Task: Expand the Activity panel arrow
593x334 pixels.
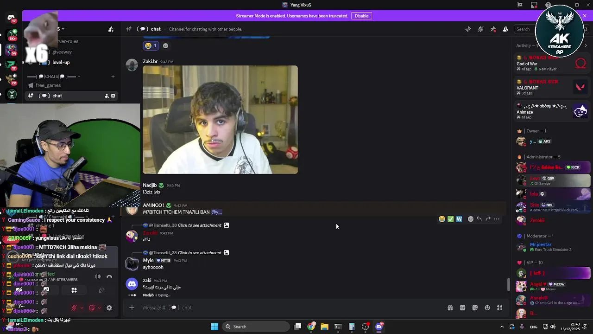Action: coord(586,45)
